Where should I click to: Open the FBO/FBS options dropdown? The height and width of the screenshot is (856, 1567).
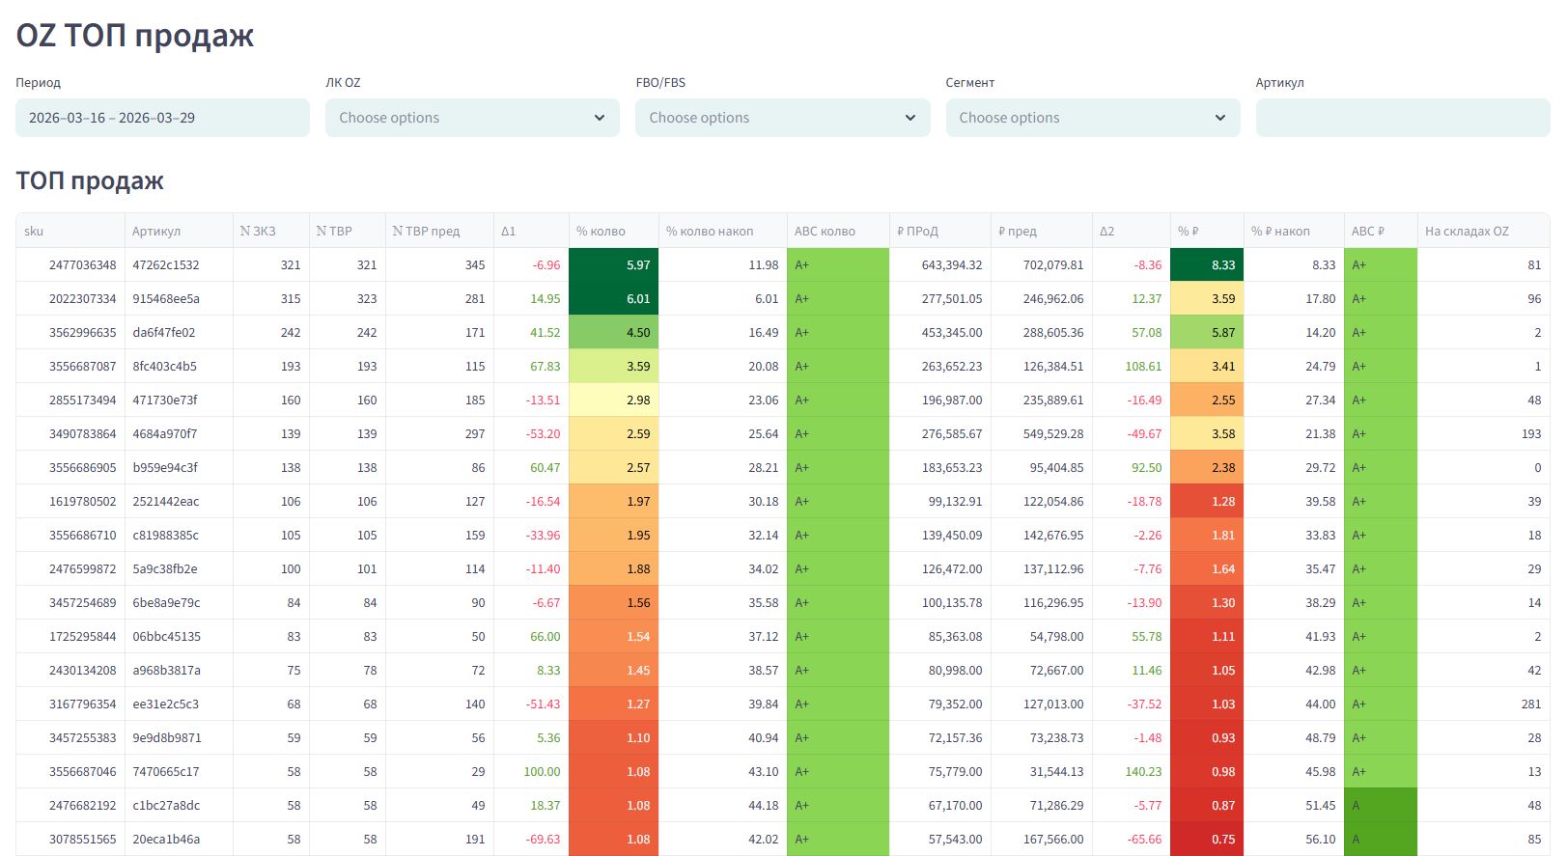(782, 118)
